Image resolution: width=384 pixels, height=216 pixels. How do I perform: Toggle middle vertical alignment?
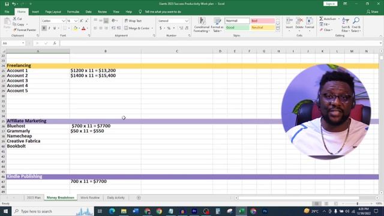click(101, 21)
